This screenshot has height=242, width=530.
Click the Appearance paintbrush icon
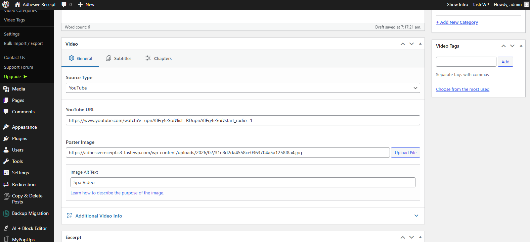coord(6,127)
